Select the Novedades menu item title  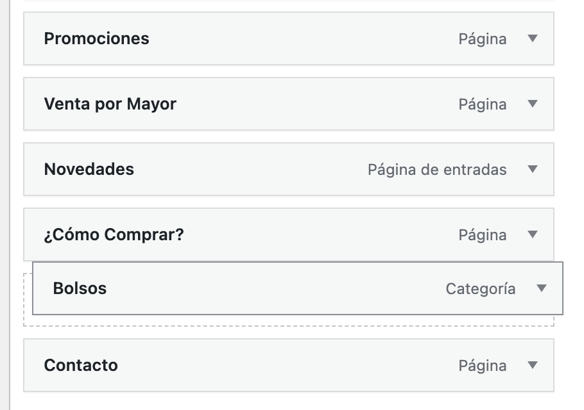89,169
